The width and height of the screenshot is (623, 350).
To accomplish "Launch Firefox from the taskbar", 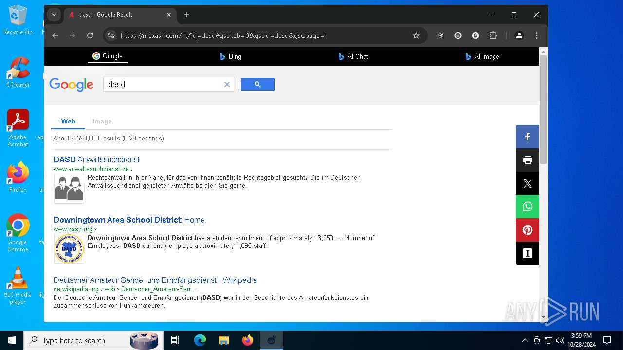I will tap(248, 340).
